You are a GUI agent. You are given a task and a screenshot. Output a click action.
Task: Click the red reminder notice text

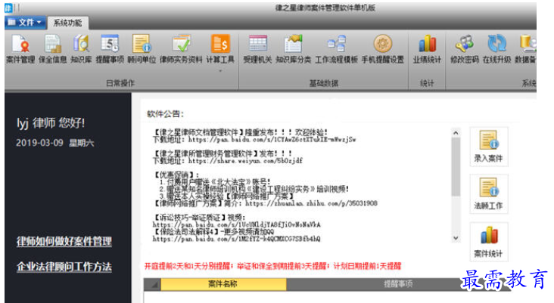click(x=272, y=266)
